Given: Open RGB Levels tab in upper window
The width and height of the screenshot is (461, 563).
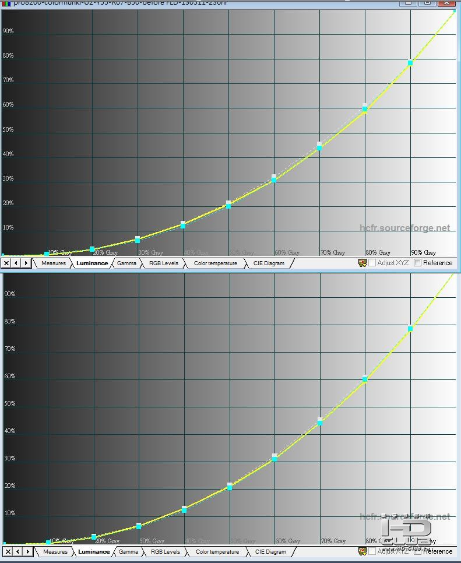Looking at the screenshot, I should pos(164,263).
